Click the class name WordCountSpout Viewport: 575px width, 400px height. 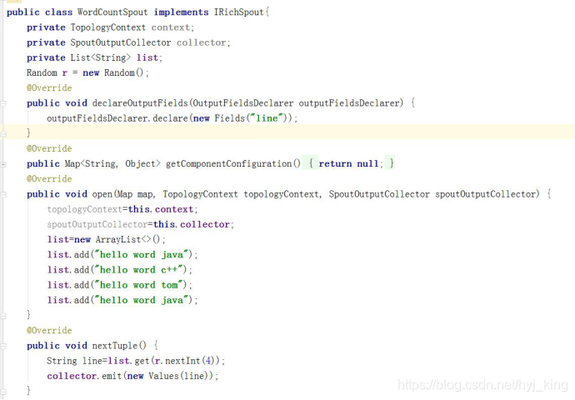tap(112, 12)
